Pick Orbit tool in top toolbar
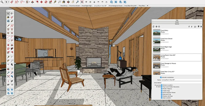Image resolution: width=205 pixels, height=106 pixels. pyautogui.click(x=68, y=2)
